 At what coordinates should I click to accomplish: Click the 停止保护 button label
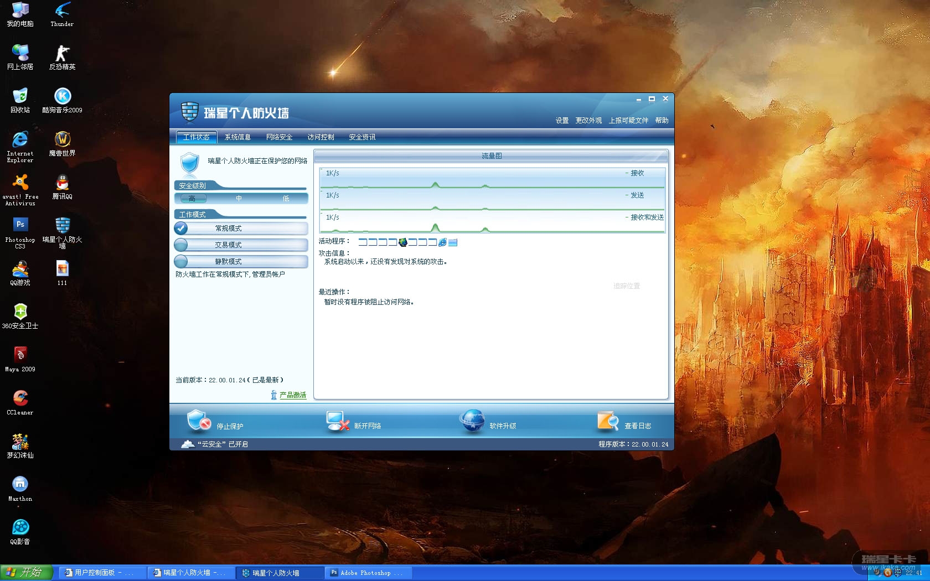[230, 426]
